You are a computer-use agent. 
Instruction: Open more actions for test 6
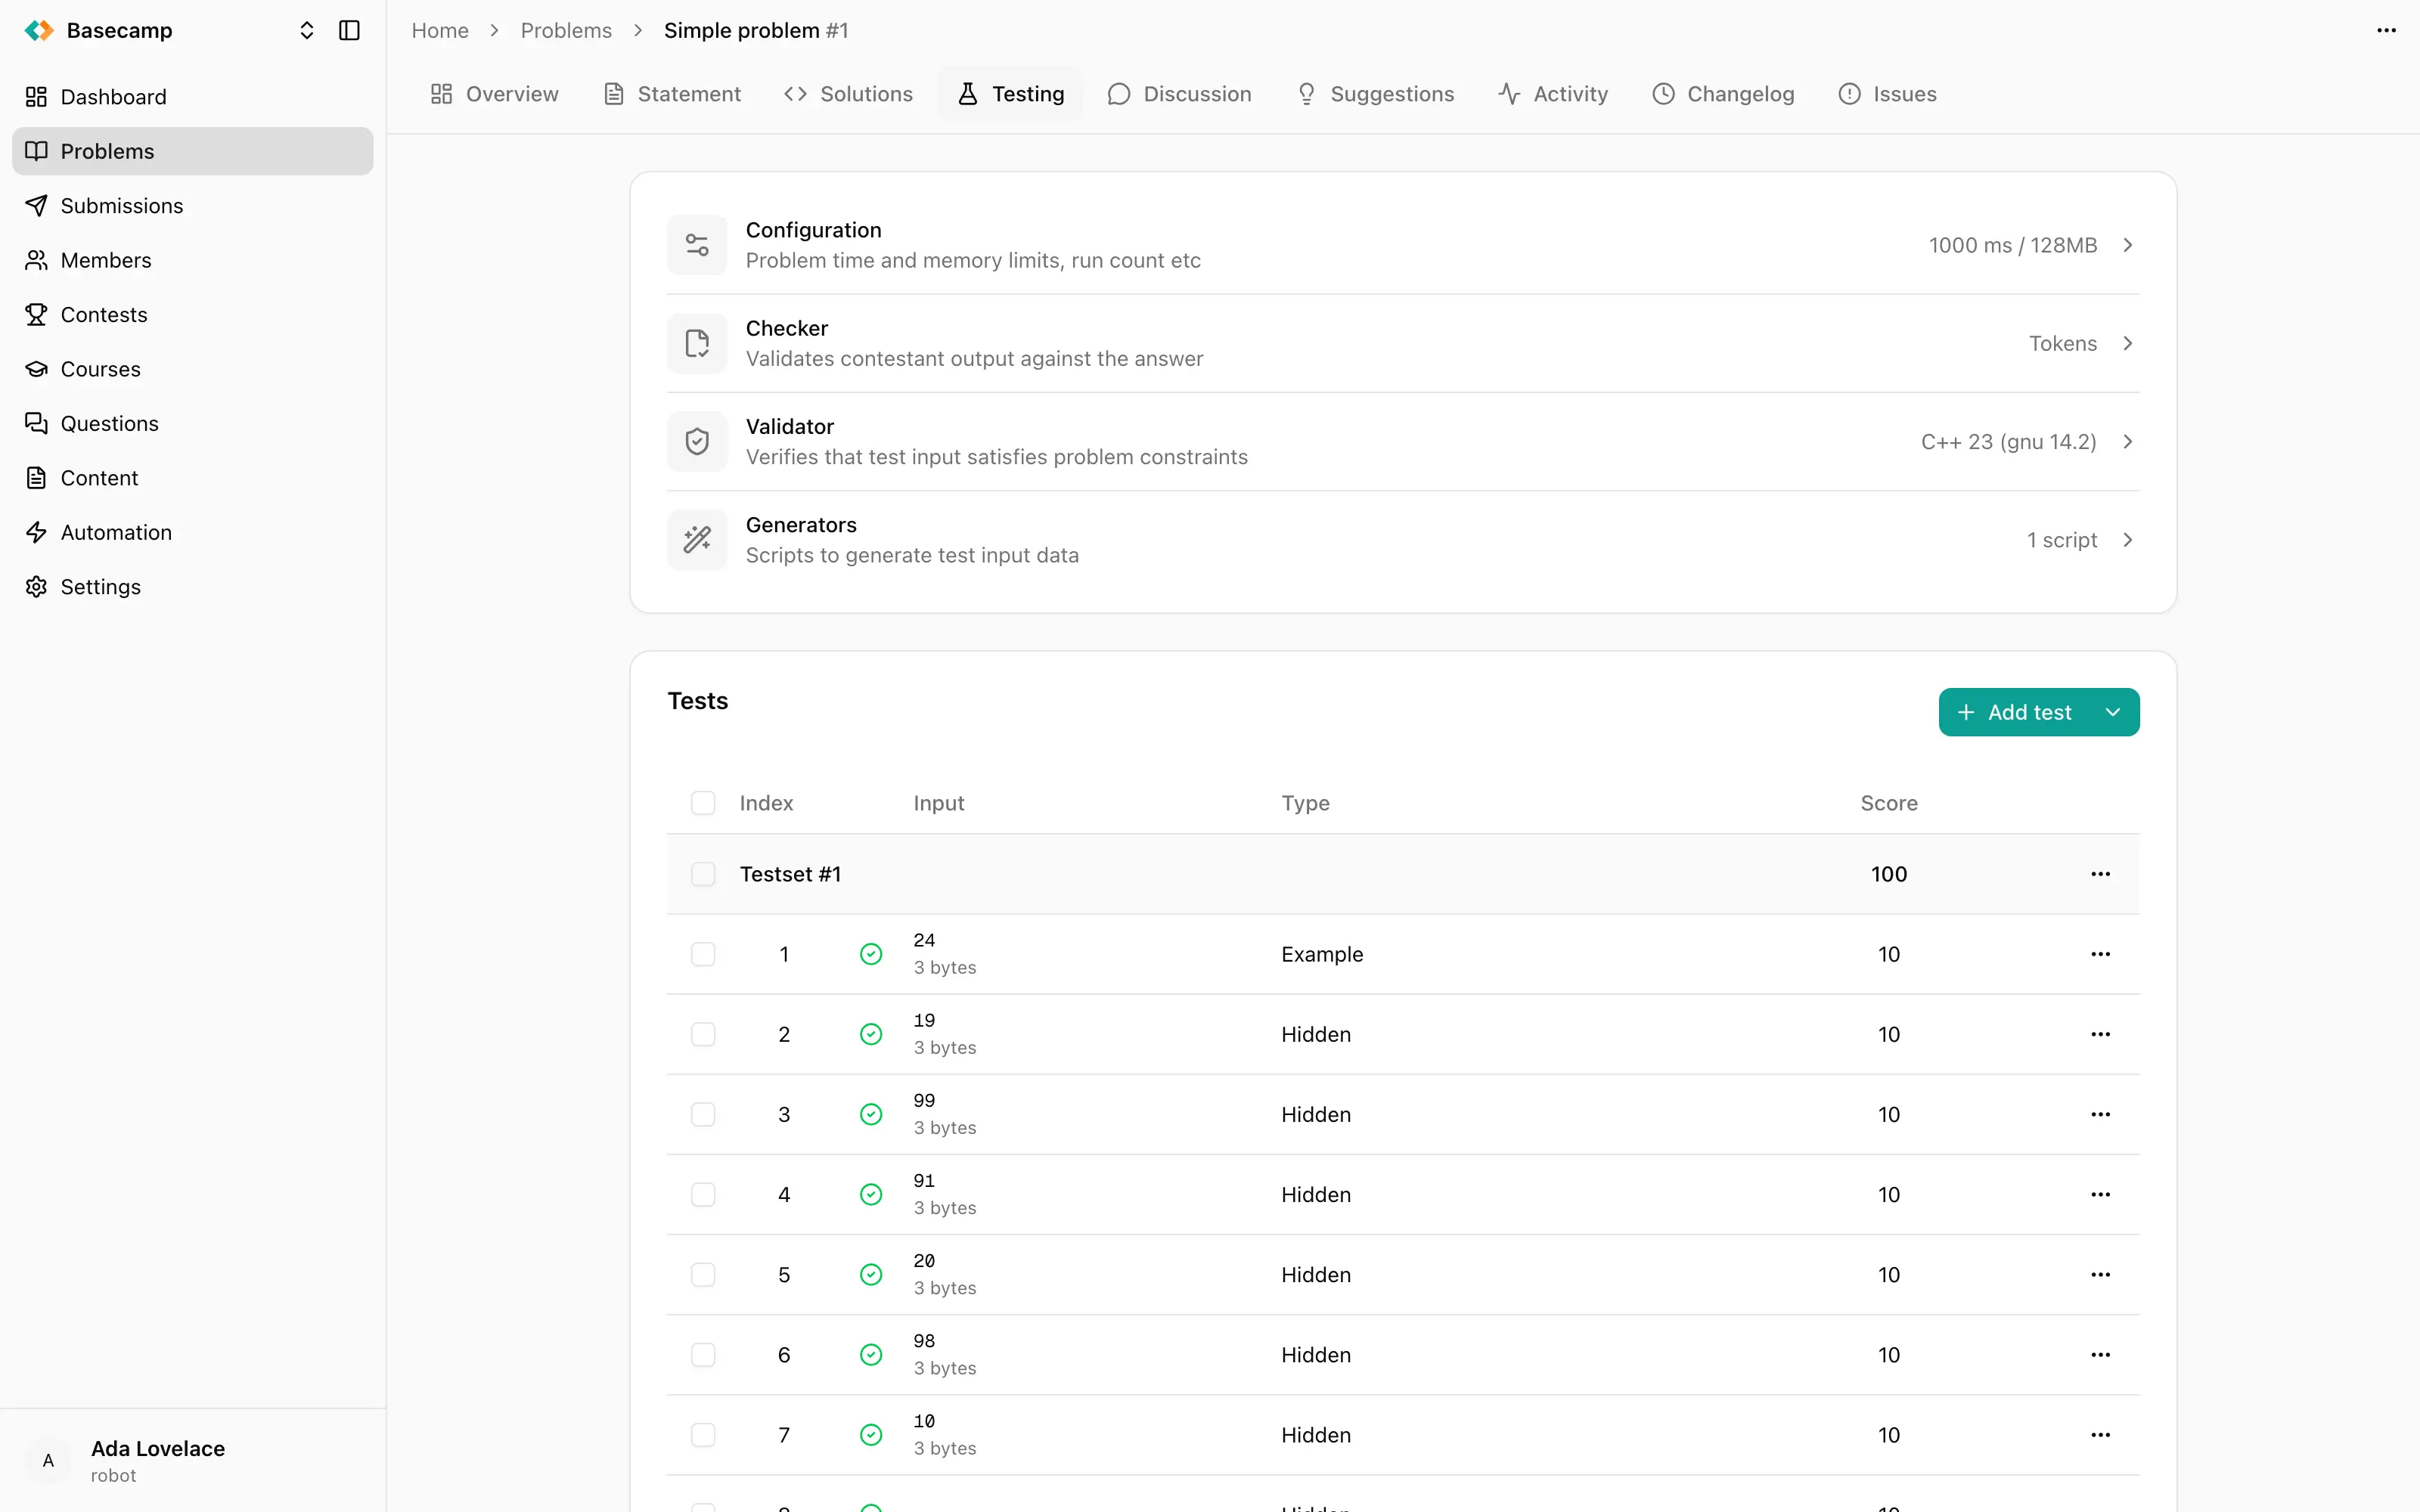(x=2100, y=1354)
